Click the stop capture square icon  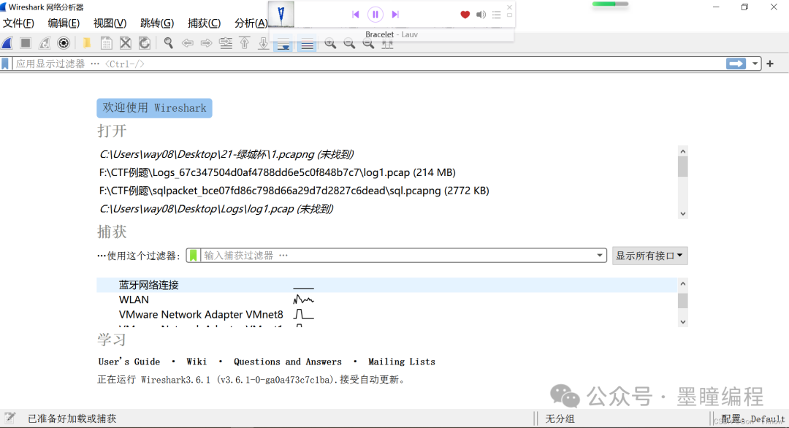pos(26,43)
